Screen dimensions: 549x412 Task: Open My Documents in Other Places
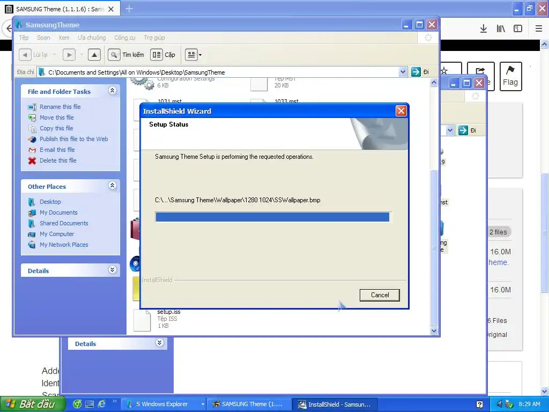pos(58,212)
